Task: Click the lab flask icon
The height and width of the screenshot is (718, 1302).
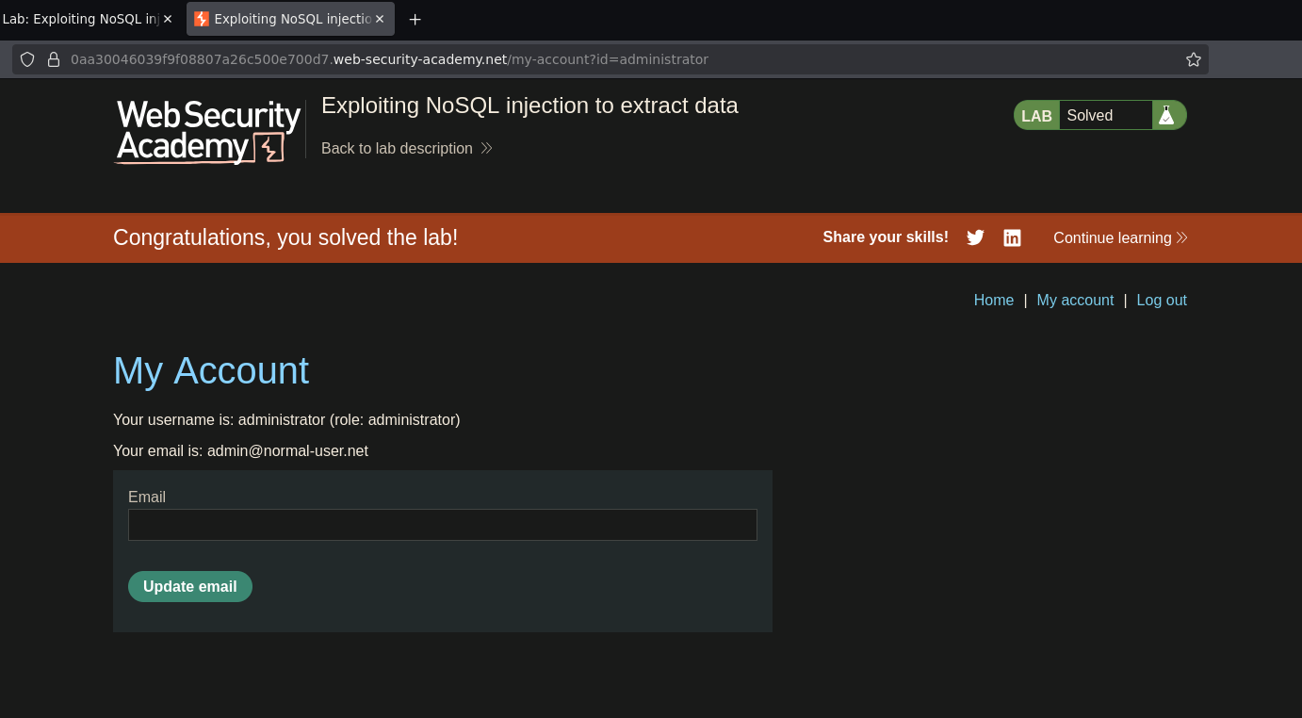Action: point(1166,115)
